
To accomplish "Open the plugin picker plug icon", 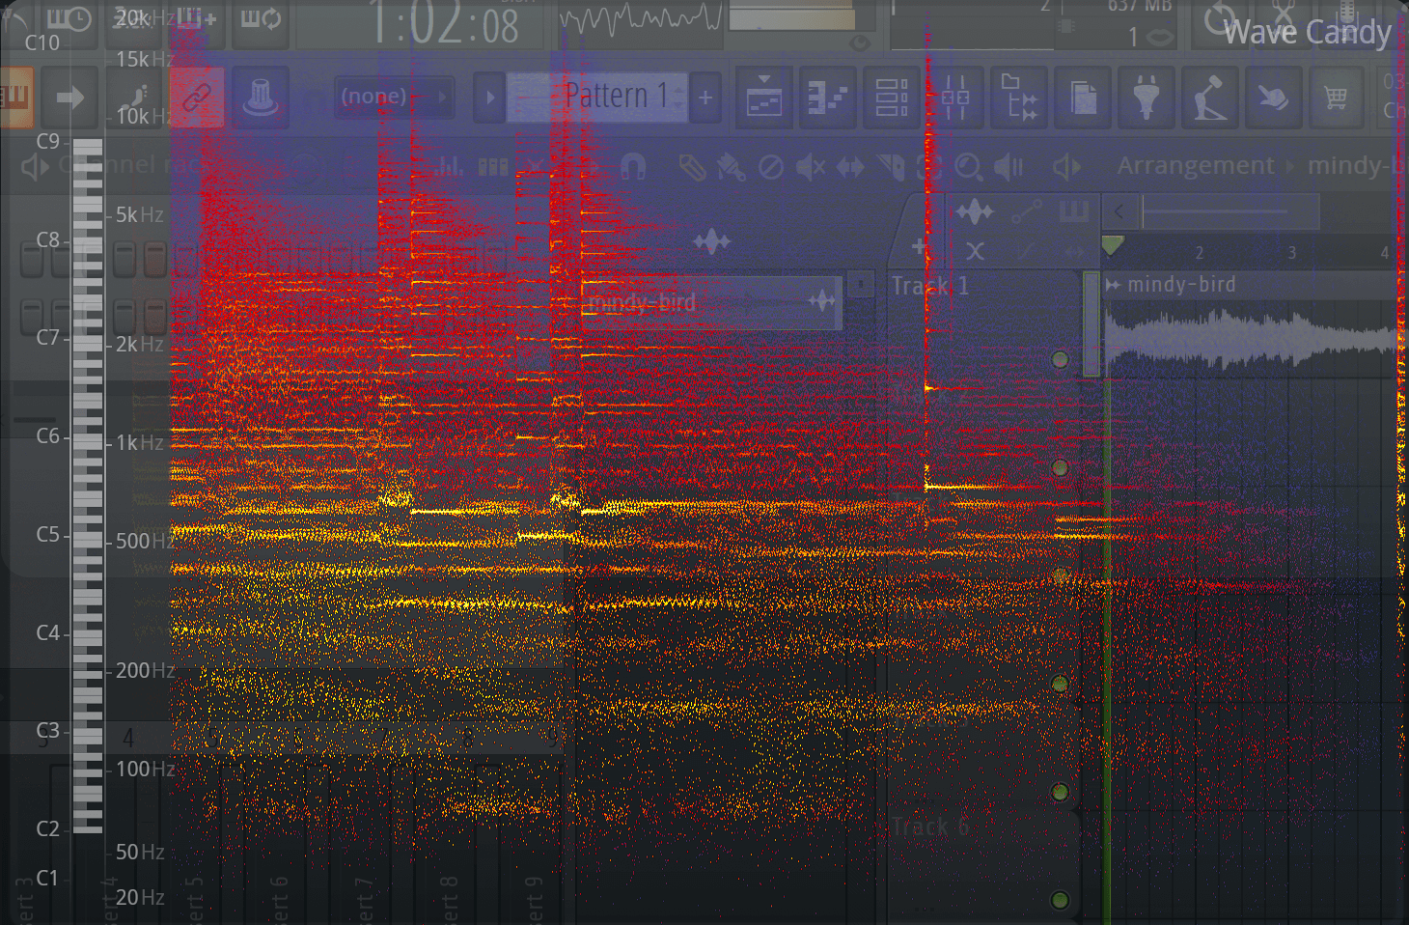I will [x=1146, y=98].
